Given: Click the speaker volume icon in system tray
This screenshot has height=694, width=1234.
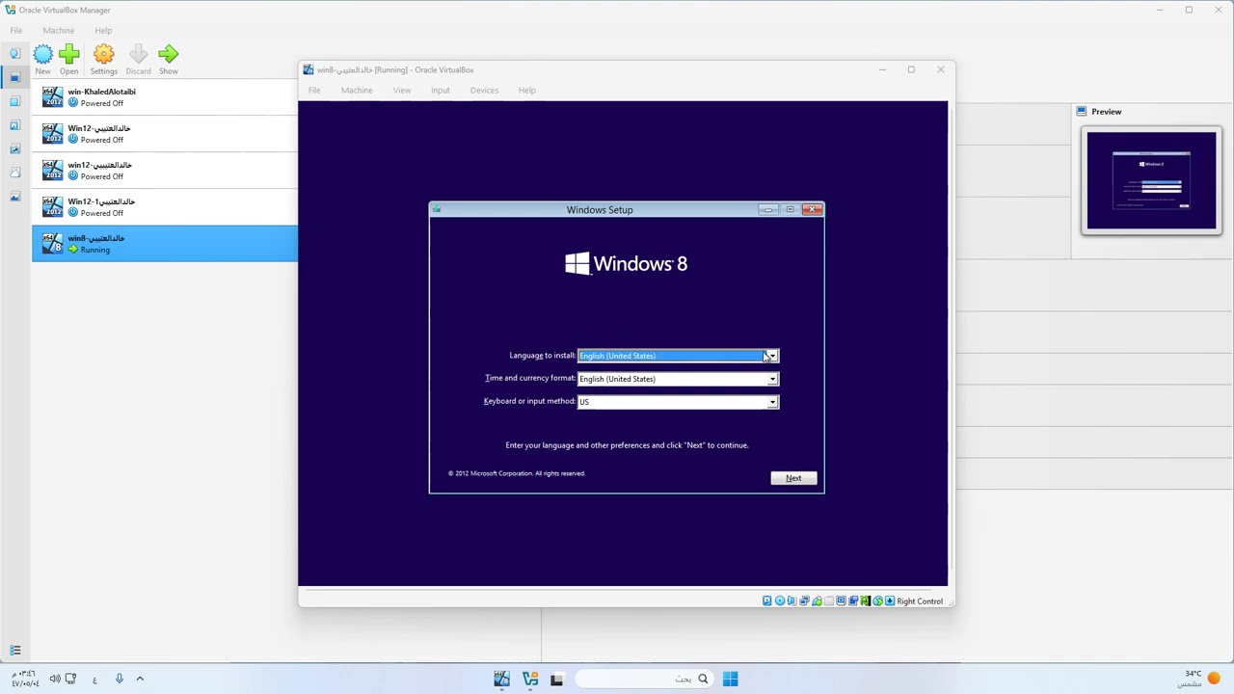Looking at the screenshot, I should coord(55,679).
